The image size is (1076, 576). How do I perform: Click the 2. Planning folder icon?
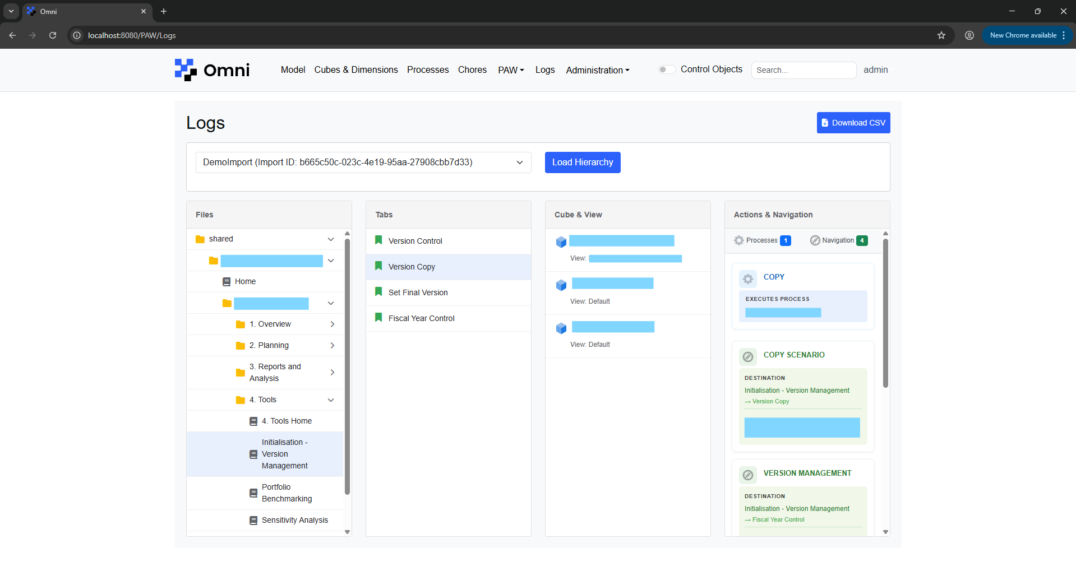[x=241, y=346]
